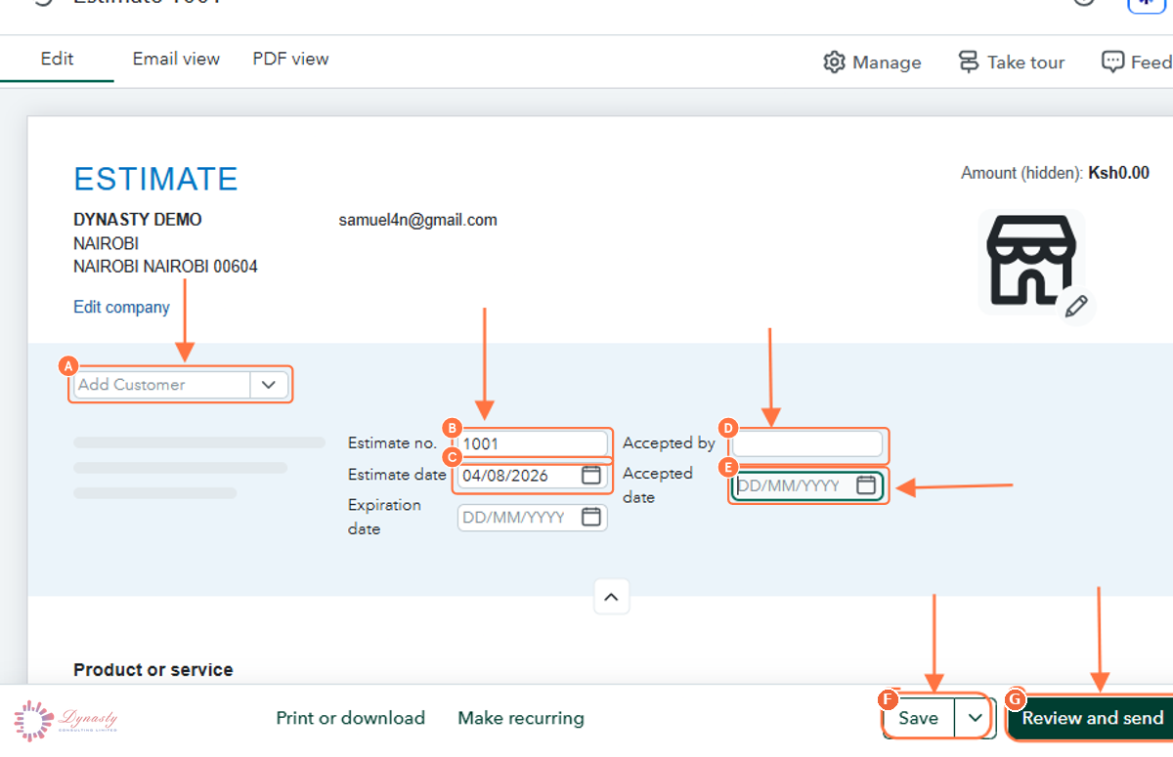
Task: Click the NAIROBI NAIROBI 00604 address line
Action: tap(165, 267)
